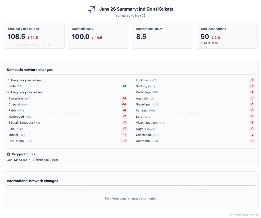Click the -7 badge for Goa–Mopa
This screenshot has width=261, height=218.
(124, 141)
